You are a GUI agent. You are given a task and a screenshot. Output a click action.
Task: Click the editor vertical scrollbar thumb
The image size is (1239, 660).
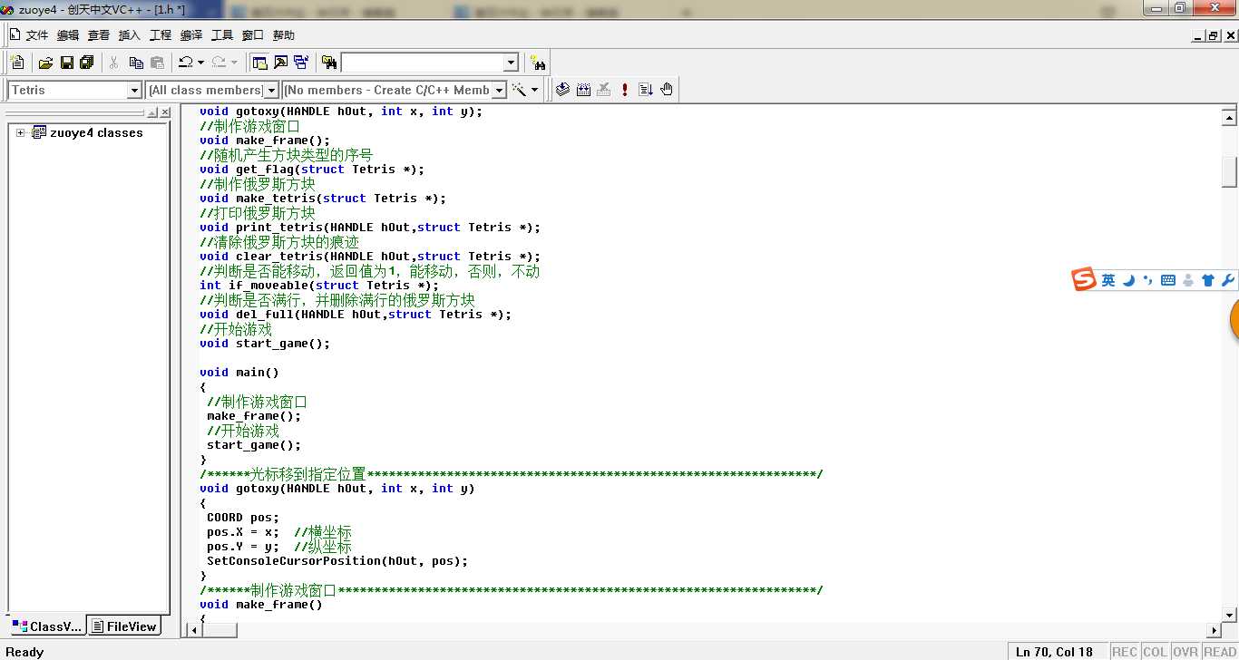click(x=1229, y=170)
